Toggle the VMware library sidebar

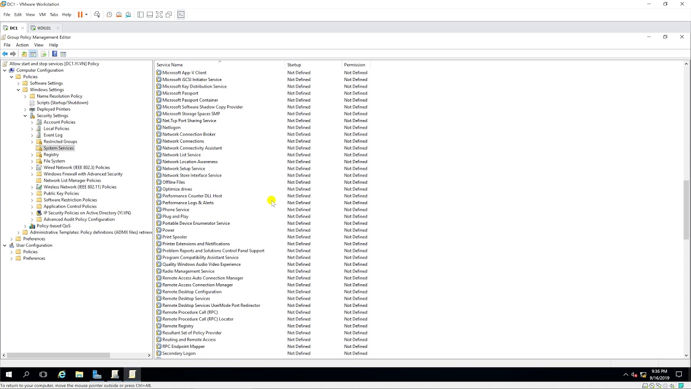(x=140, y=15)
